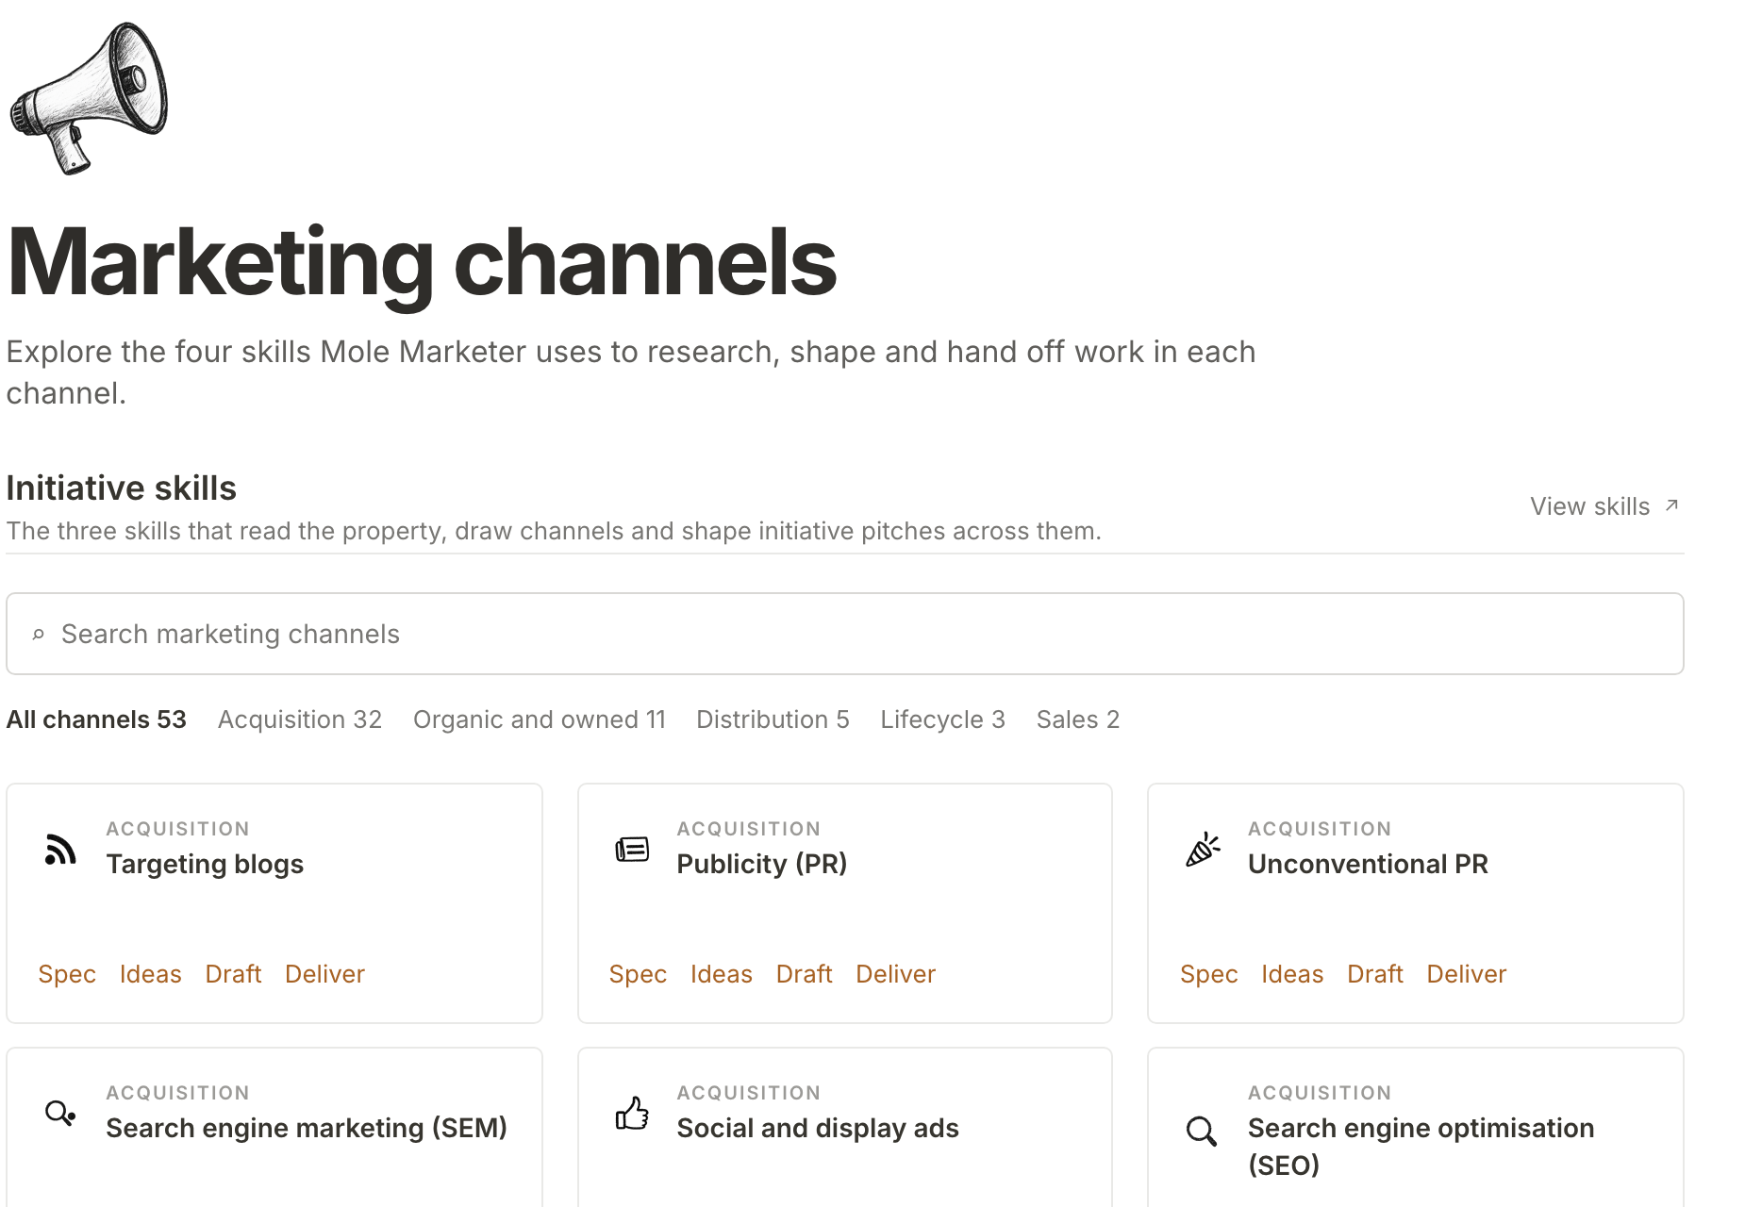The width and height of the screenshot is (1745, 1207).
Task: Open Spec for Targeting blogs
Action: 67,974
